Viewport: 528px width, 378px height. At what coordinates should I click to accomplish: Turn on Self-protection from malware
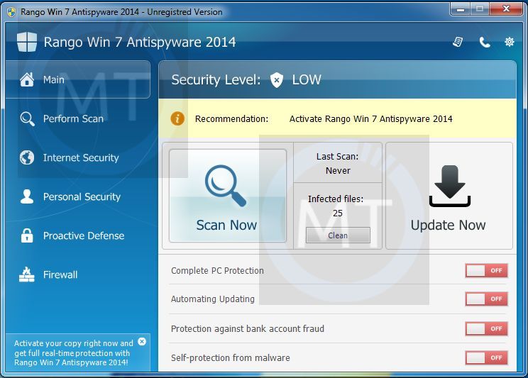coord(487,358)
